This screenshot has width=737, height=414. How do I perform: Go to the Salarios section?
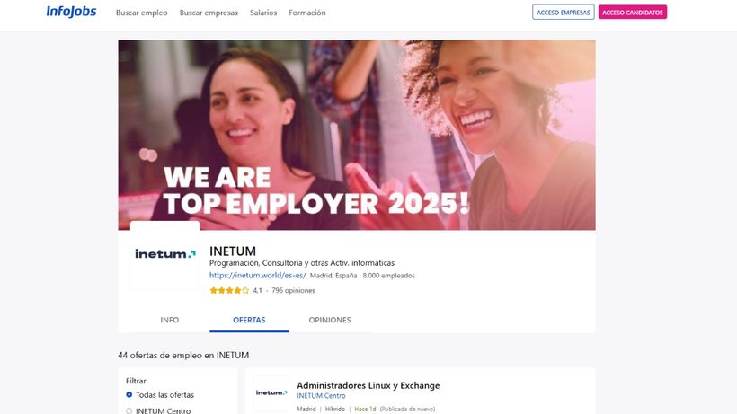click(263, 13)
